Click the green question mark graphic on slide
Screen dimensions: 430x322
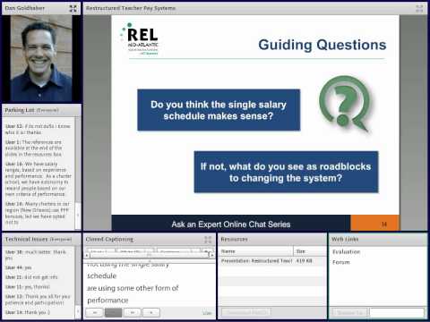[345, 103]
